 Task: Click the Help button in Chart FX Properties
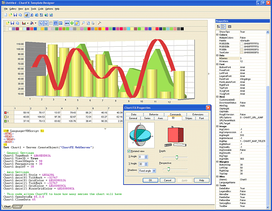pos(202,180)
